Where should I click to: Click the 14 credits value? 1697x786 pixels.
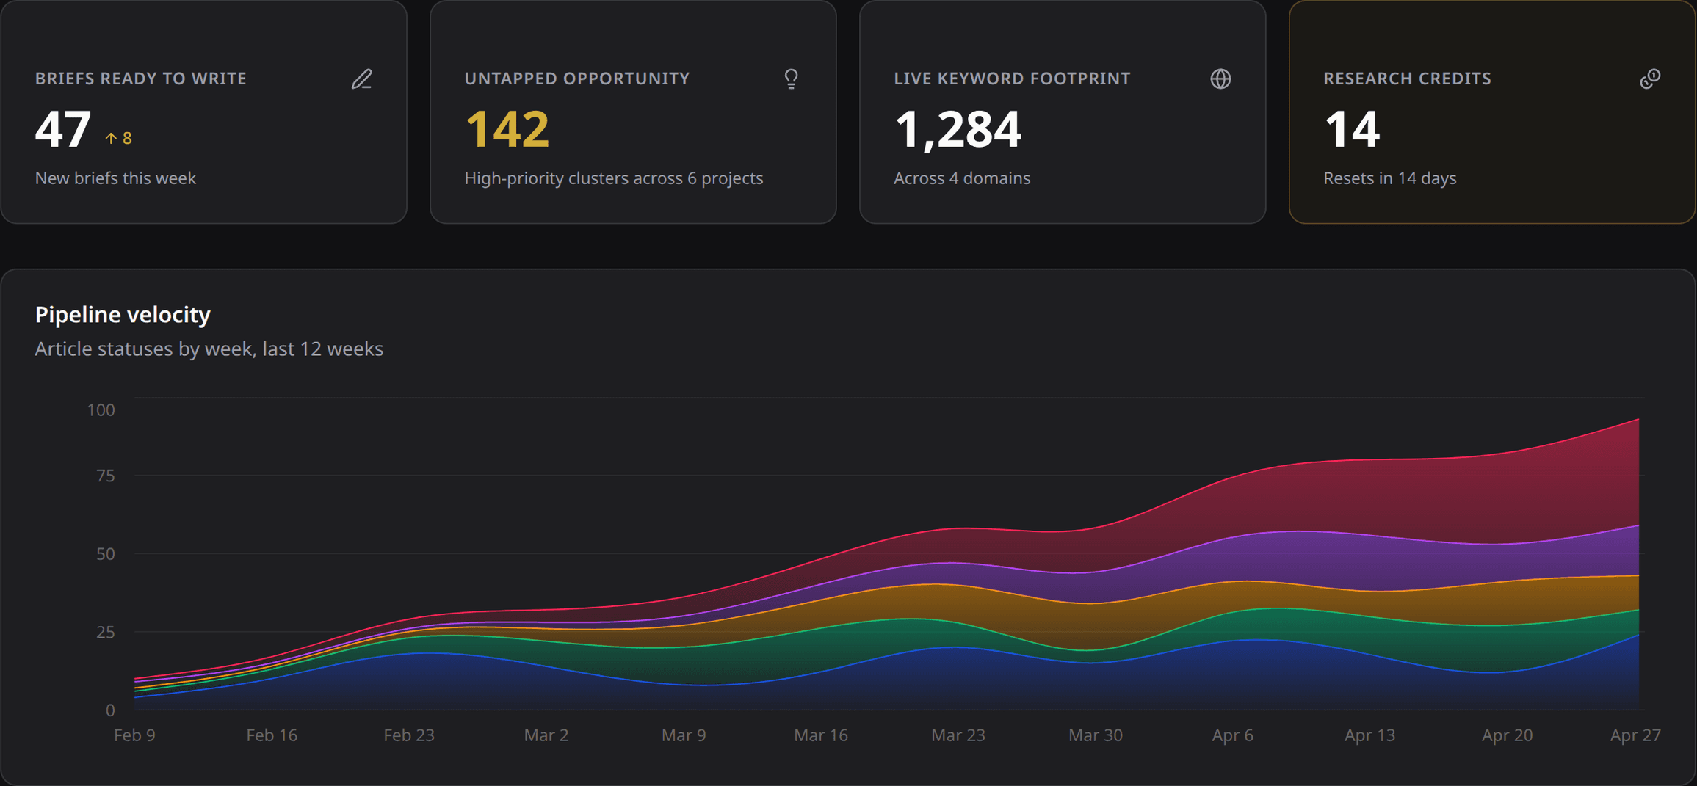point(1352,129)
